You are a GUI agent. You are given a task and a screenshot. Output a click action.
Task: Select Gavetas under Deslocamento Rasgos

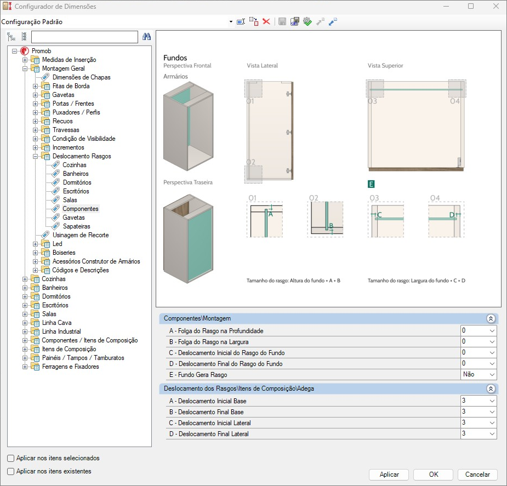[73, 218]
